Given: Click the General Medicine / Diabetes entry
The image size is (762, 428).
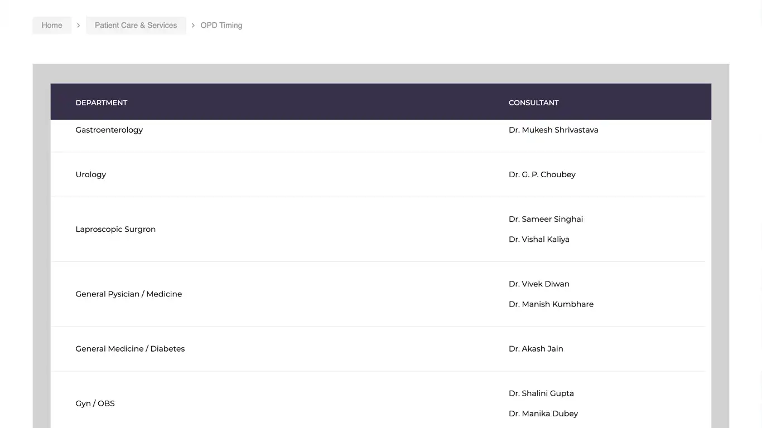Looking at the screenshot, I should point(130,349).
